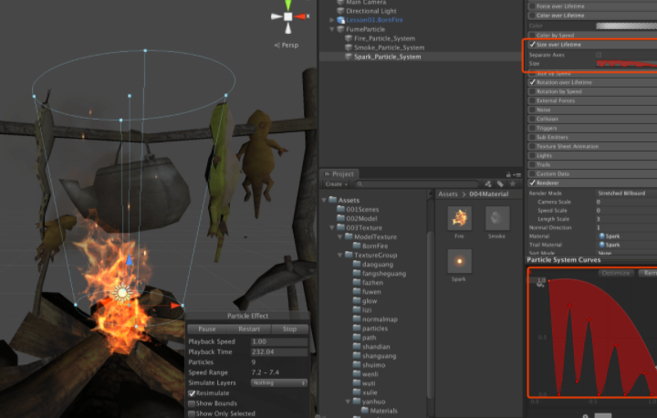Expand the Lesson01.BornFire hierarchy arrow
Viewport: 657px width, 418px height.
click(332, 20)
